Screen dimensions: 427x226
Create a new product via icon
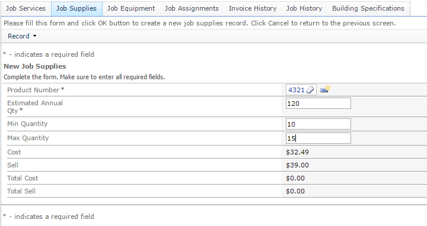tap(325, 89)
